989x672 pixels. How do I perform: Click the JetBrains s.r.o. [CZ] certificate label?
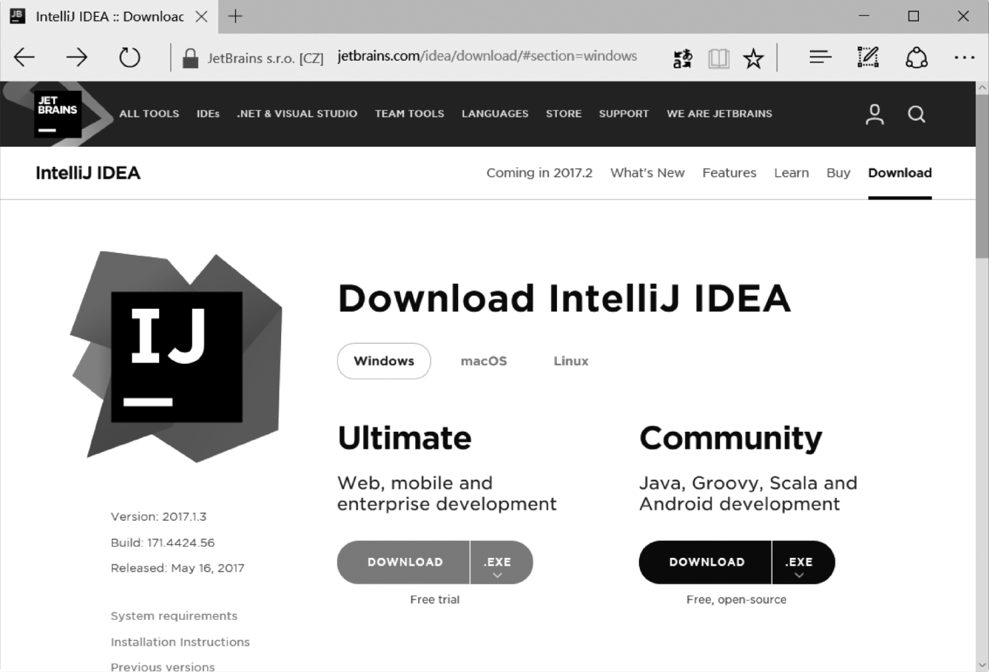[x=266, y=59]
